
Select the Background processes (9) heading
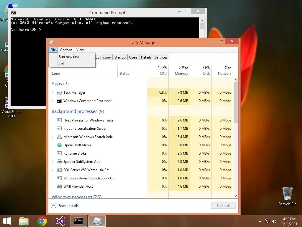point(78,111)
